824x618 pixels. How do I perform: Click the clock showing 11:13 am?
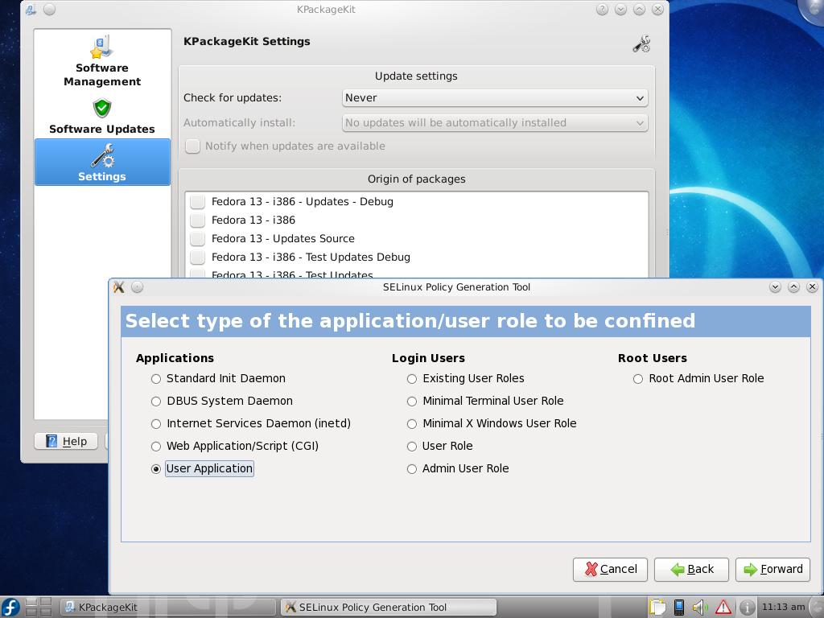tap(783, 607)
